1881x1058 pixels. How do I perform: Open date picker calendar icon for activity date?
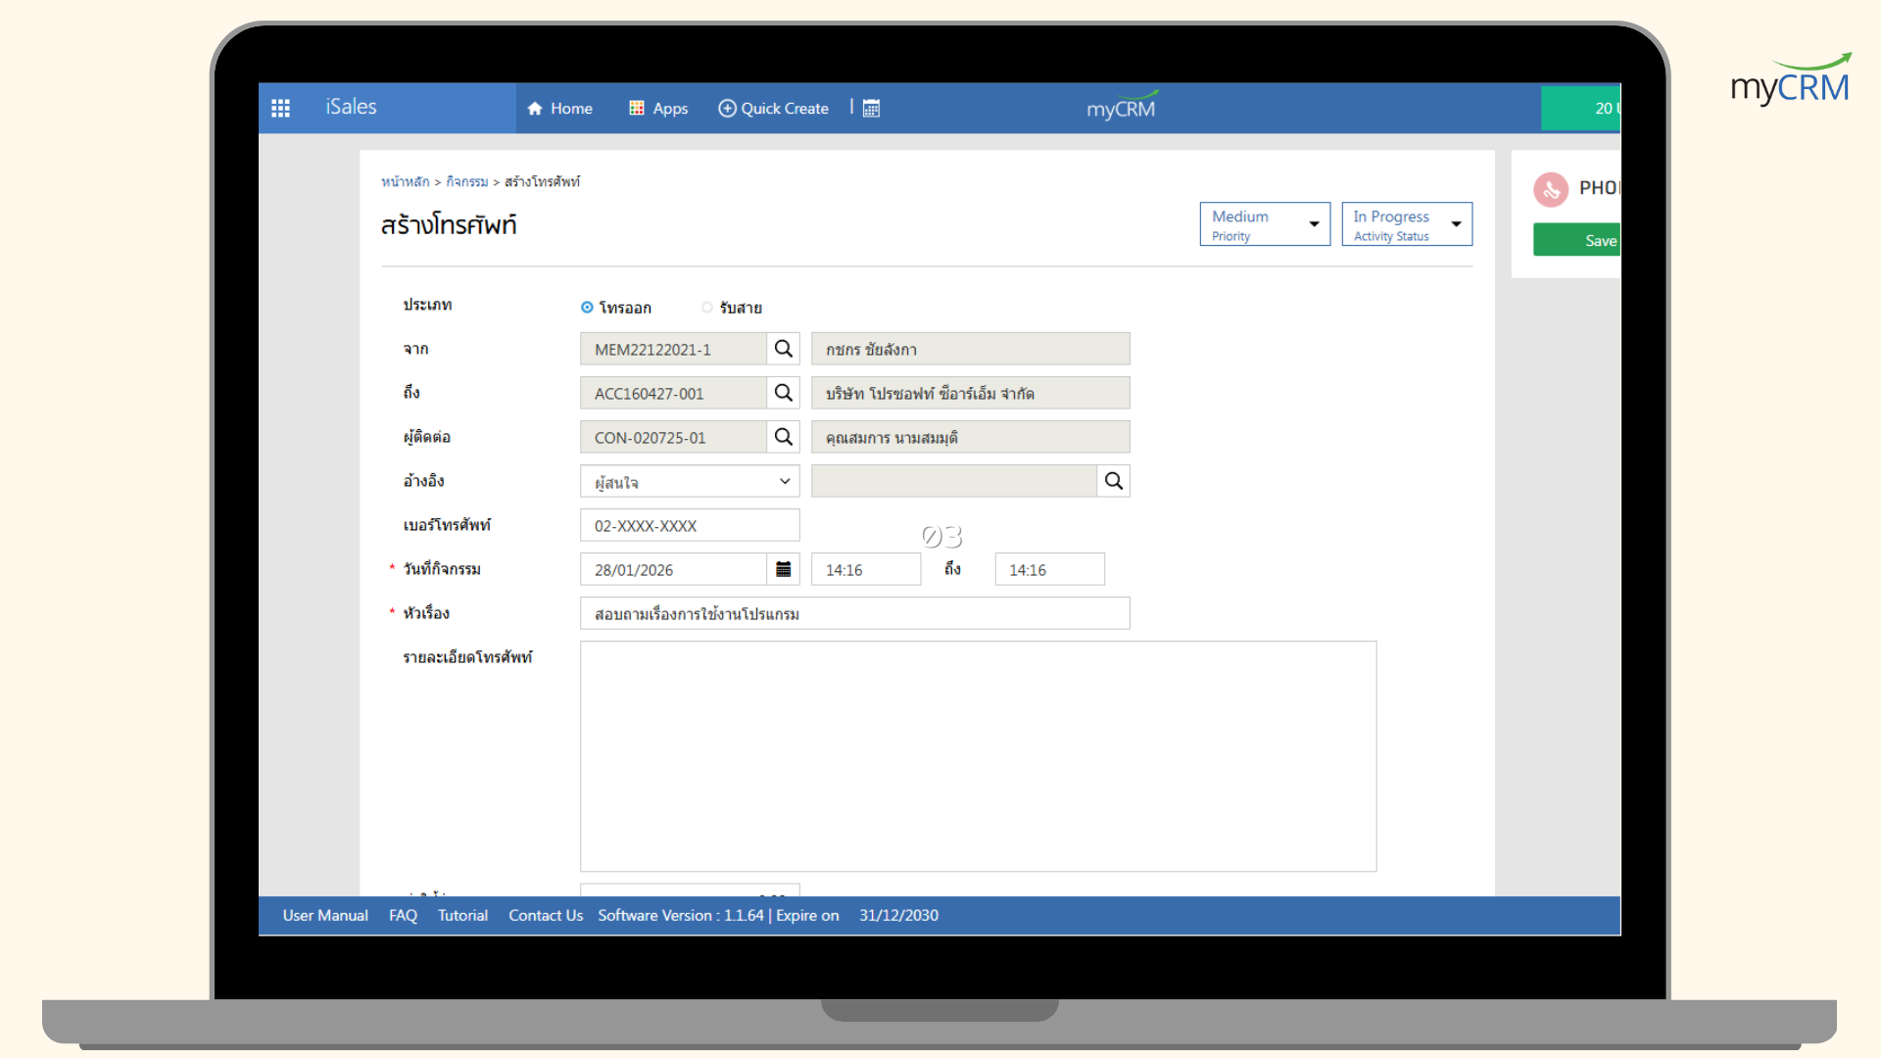point(783,569)
